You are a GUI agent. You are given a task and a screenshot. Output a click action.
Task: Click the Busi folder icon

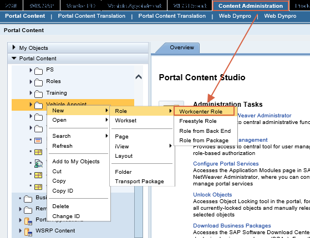(28, 199)
